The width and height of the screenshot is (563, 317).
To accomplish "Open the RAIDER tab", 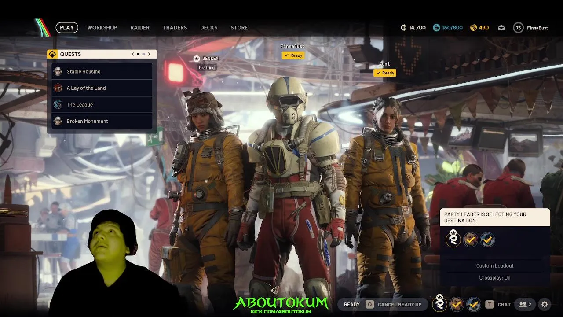I will click(140, 27).
